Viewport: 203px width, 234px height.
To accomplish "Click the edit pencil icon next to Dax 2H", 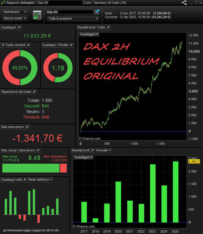I will click(97, 12).
